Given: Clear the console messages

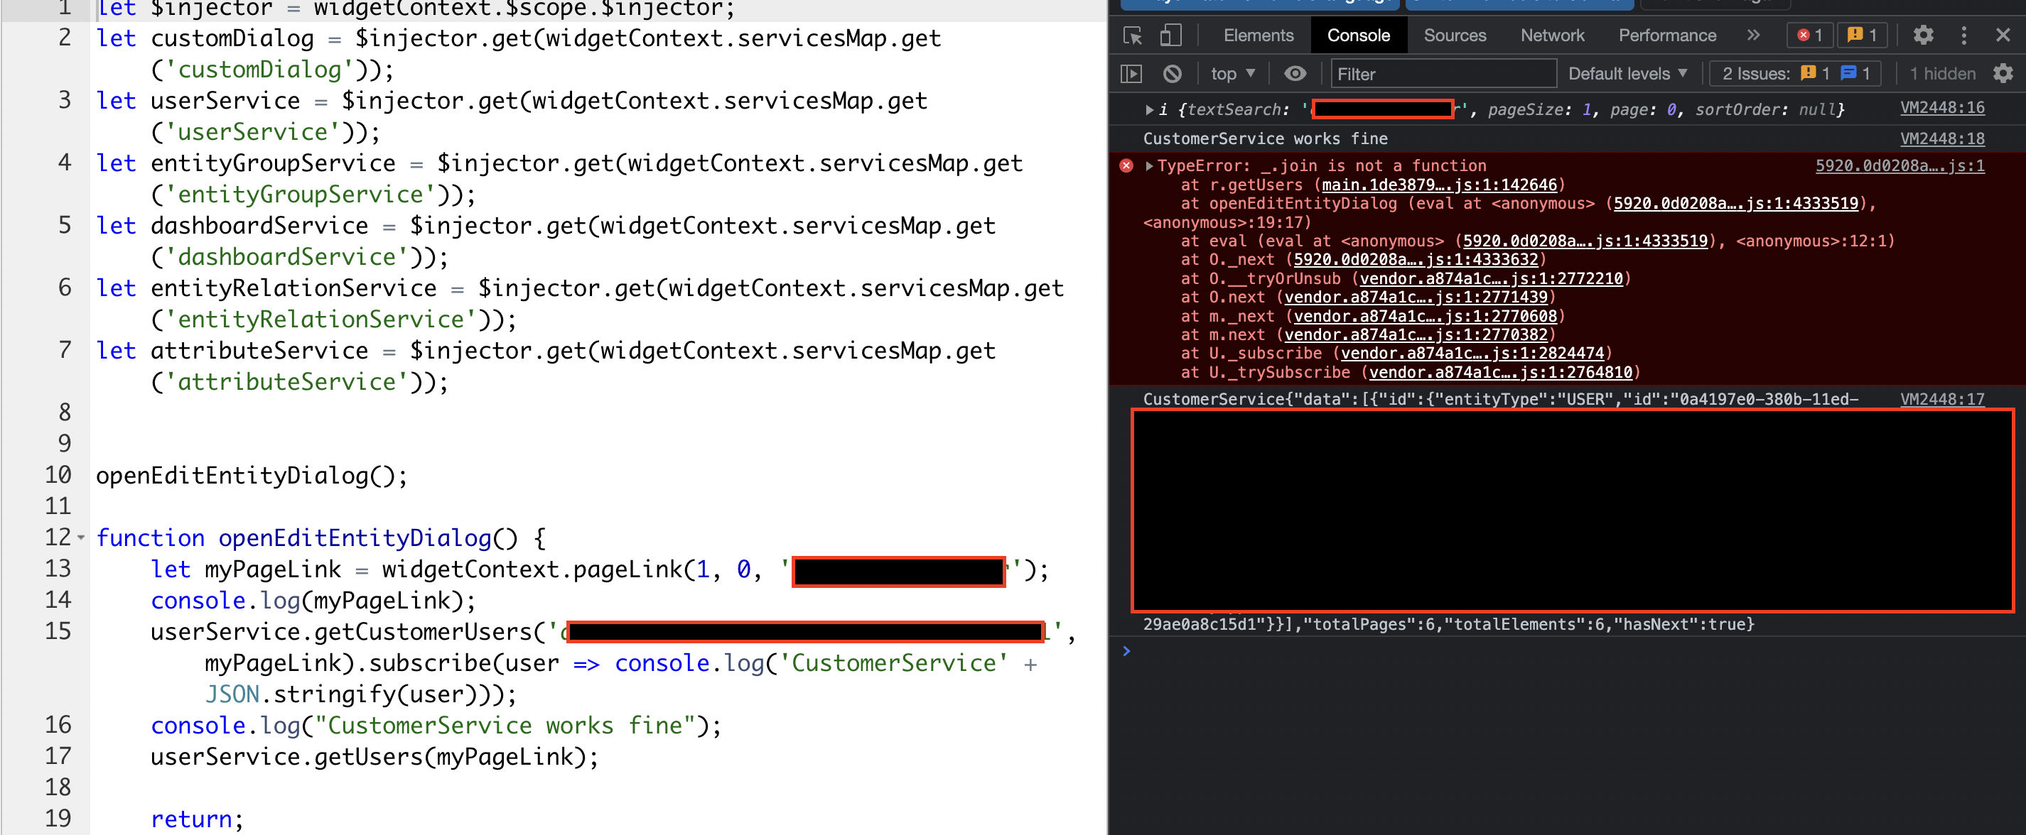Looking at the screenshot, I should pos(1173,73).
